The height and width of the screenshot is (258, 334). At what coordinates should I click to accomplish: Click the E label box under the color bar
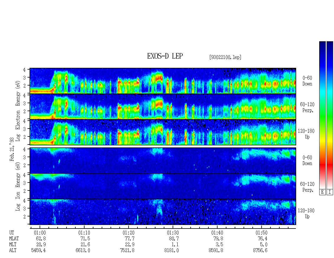coord(322,192)
